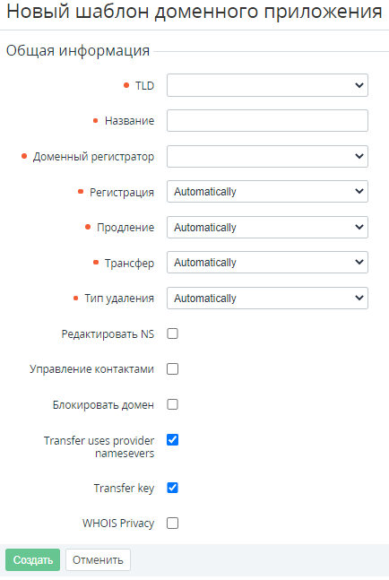
Task: Click the Название text field
Action: (267, 121)
